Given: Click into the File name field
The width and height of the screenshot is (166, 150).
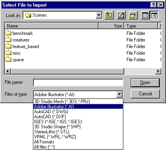Looking at the screenshot, I should (78, 83).
